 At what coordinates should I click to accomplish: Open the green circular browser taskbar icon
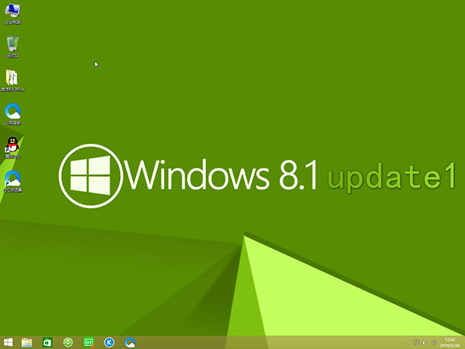coord(68,342)
